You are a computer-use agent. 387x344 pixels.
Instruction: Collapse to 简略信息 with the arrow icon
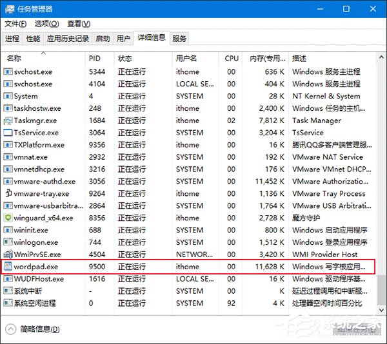coord(10,329)
